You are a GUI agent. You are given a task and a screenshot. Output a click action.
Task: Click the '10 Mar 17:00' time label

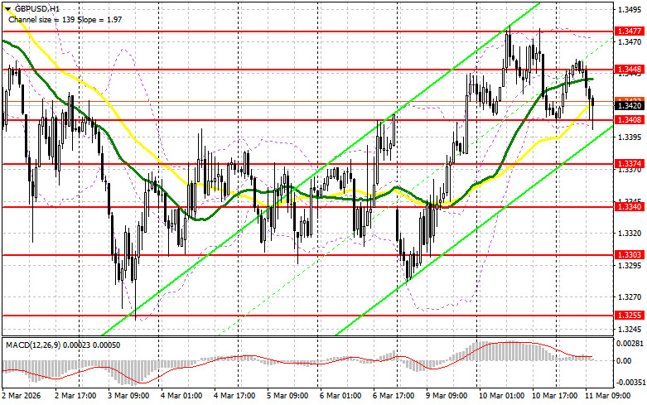pos(554,396)
